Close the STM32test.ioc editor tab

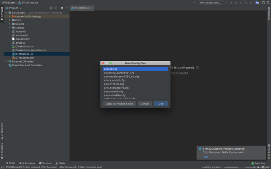pos(92,8)
